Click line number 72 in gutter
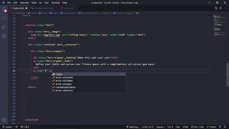Viewport: 229px width, 129px height. (x=14, y=25)
